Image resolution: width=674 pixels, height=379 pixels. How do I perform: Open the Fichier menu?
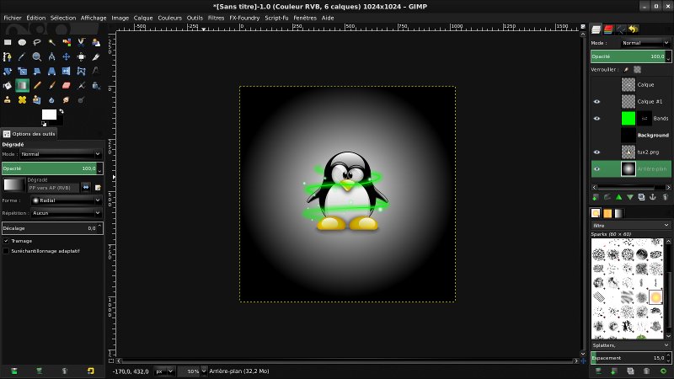pyautogui.click(x=13, y=18)
